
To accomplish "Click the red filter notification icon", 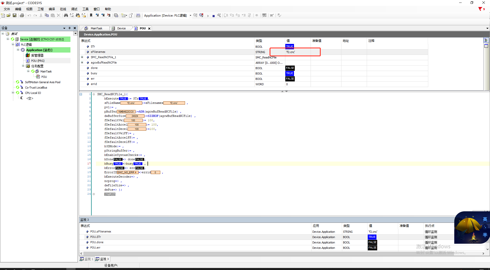I will click(480, 9).
